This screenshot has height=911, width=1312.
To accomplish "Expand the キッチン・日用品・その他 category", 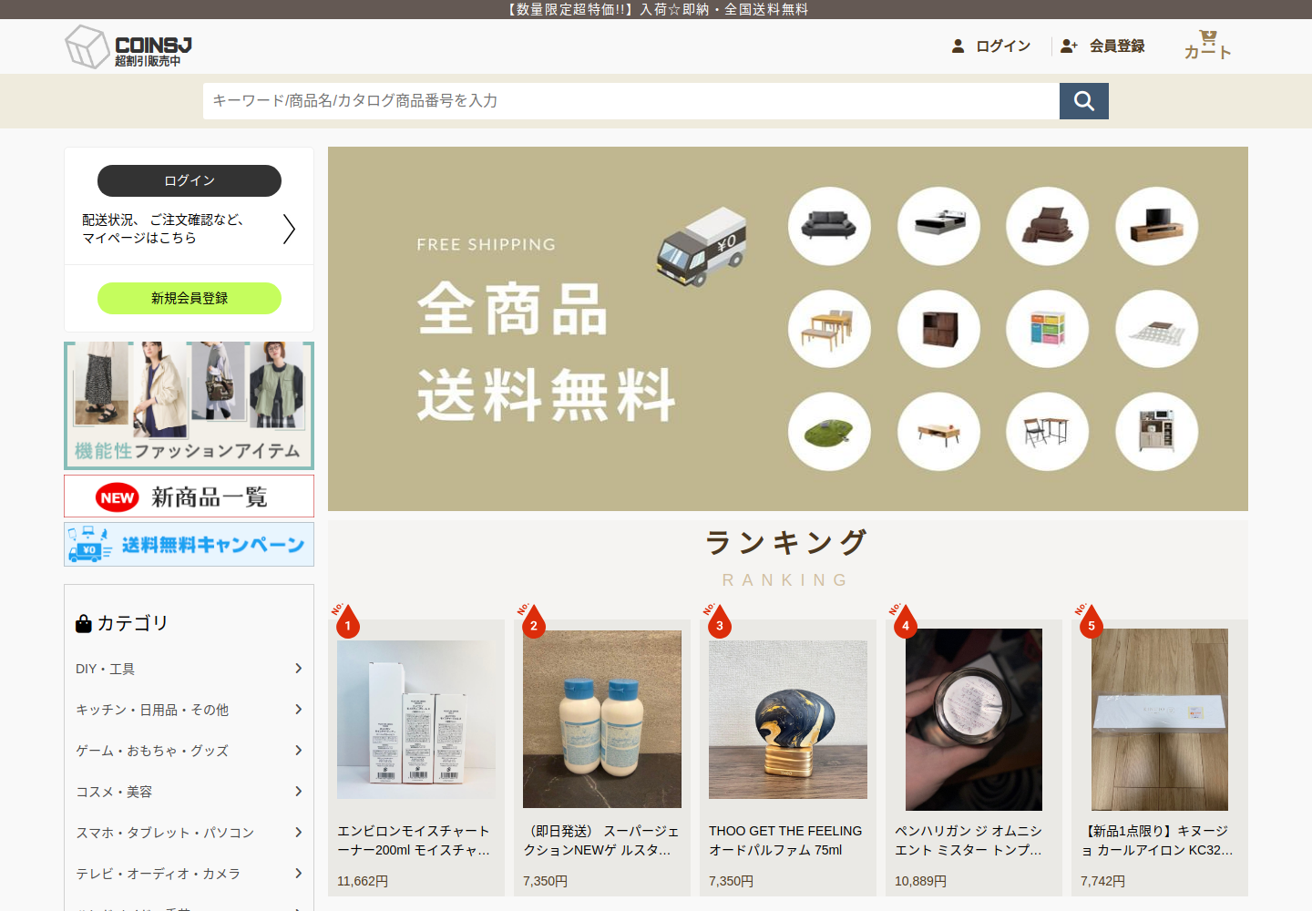I will click(190, 710).
